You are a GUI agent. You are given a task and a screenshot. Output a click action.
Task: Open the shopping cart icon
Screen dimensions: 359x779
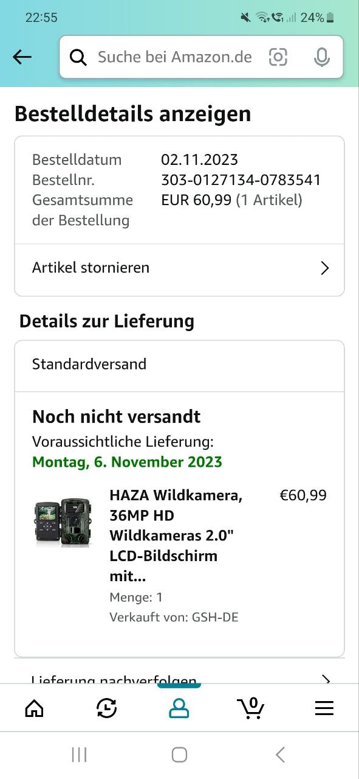tap(251, 708)
